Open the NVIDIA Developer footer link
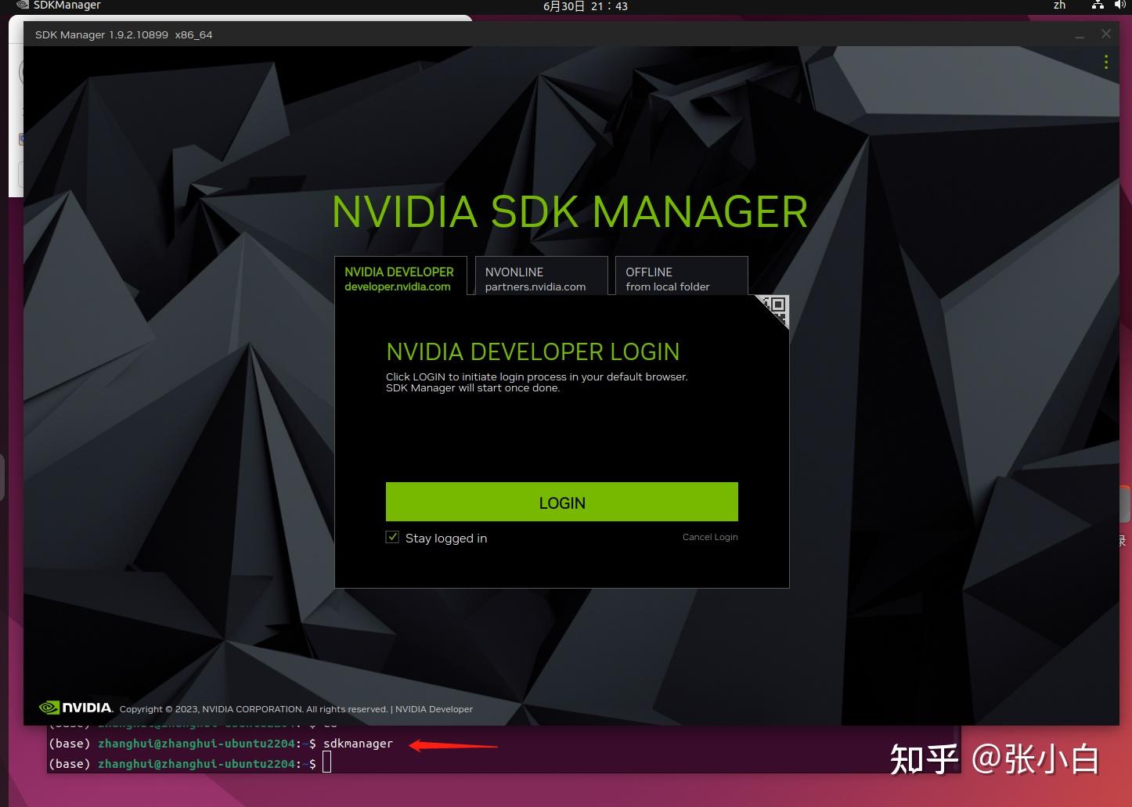This screenshot has height=807, width=1132. pos(434,709)
